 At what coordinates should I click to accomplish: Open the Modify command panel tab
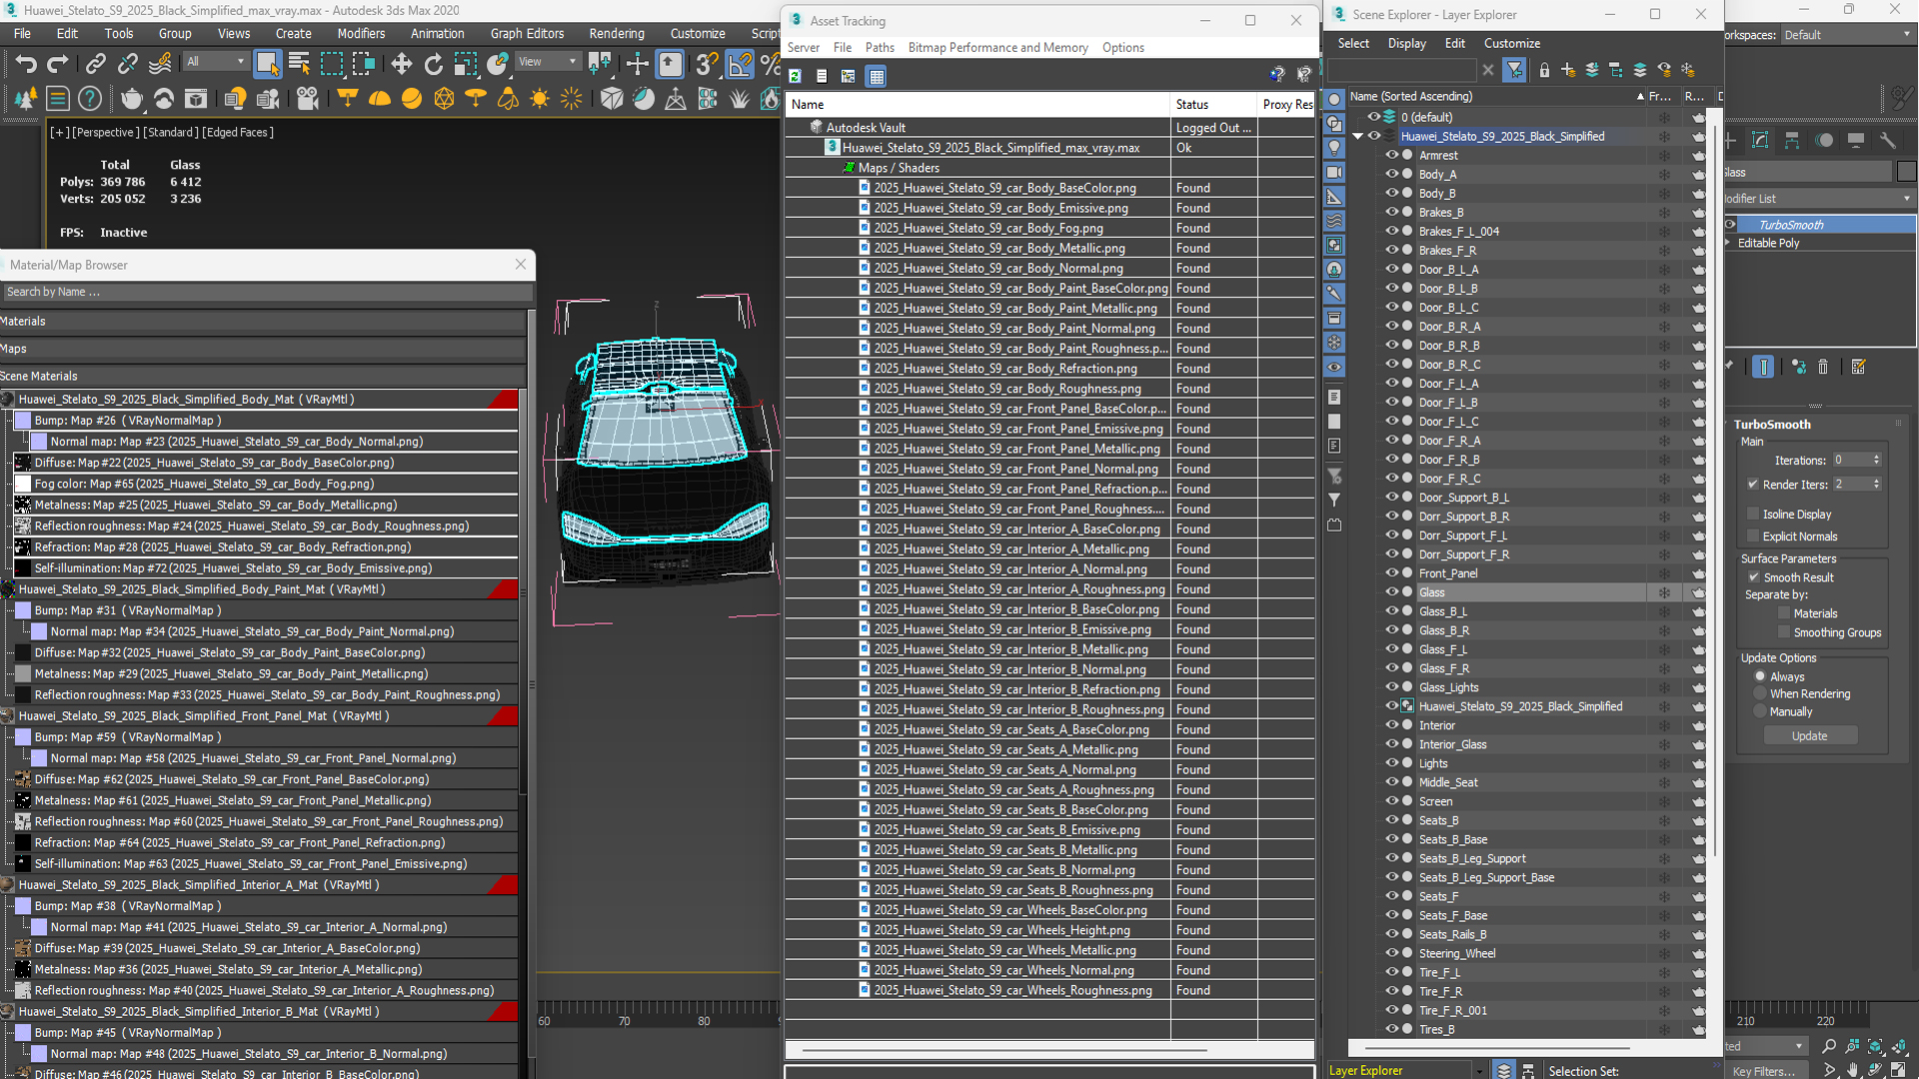1760,141
